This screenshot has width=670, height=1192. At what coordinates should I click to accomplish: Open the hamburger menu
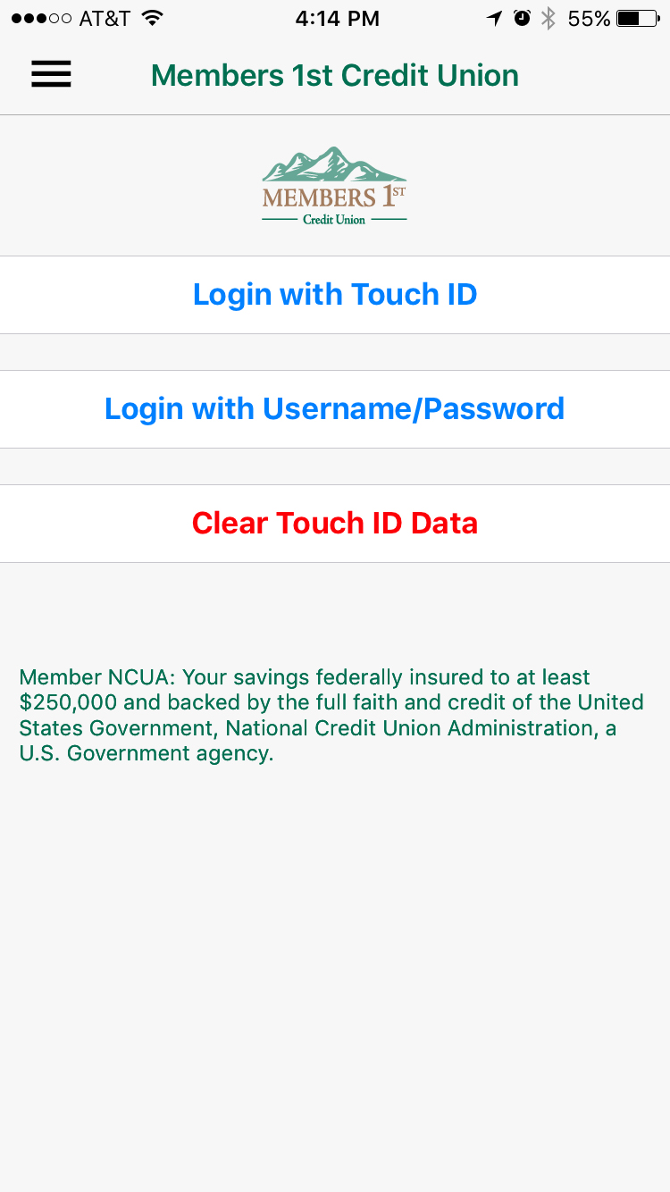51,74
